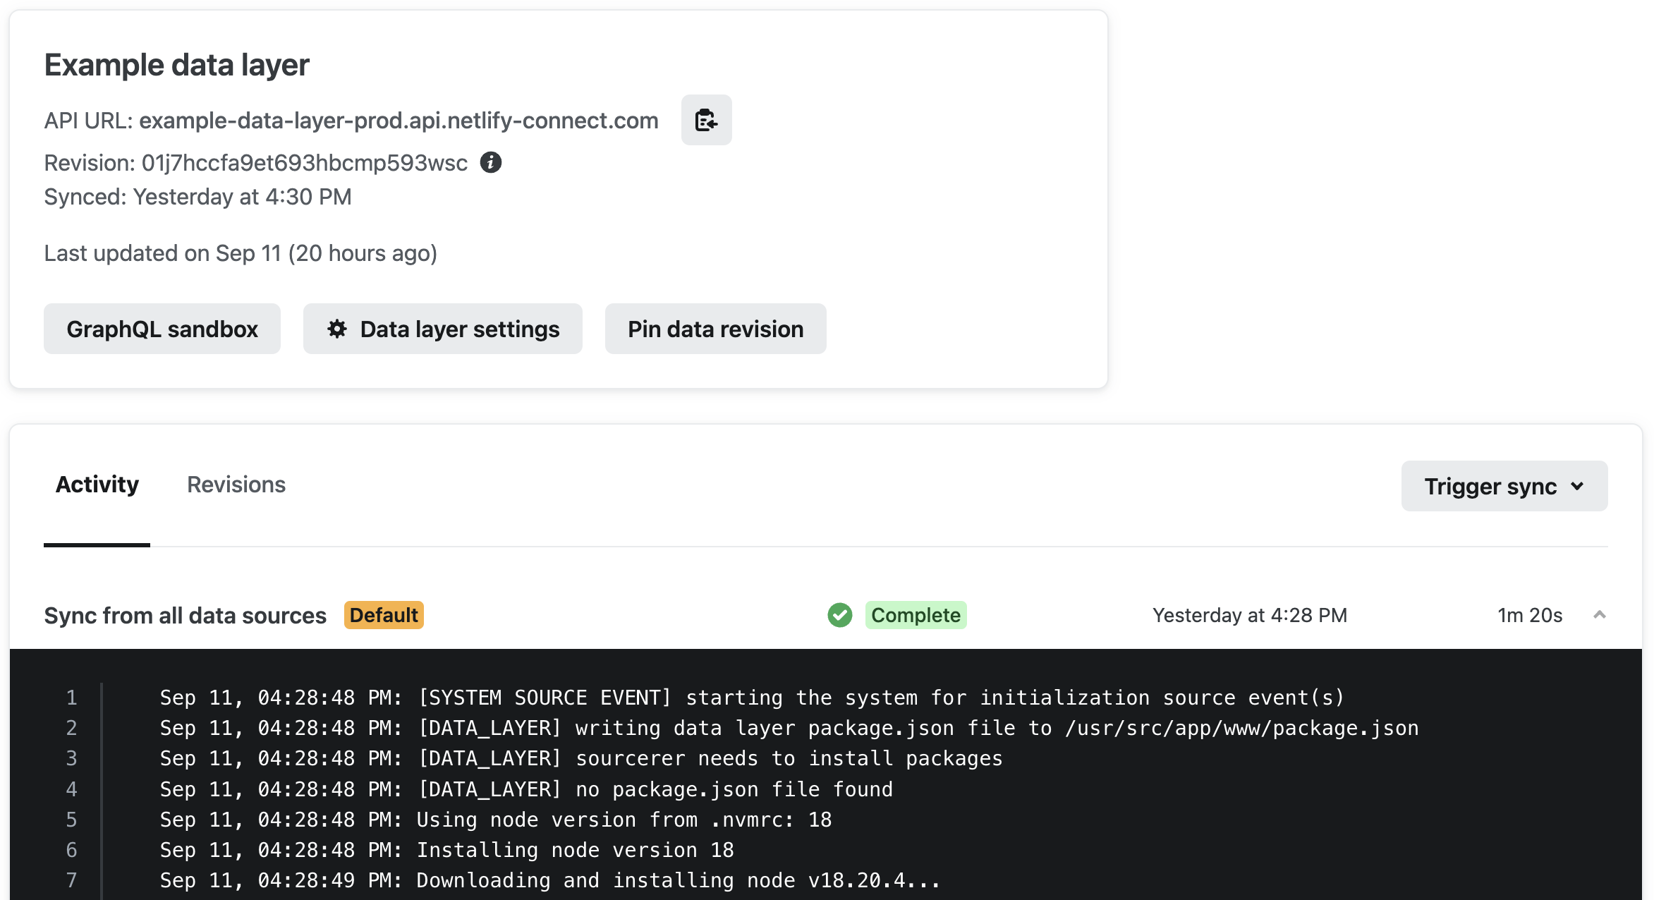Viewport: 1654px width, 900px height.
Task: Click the 'Example data layer' heading
Action: pyautogui.click(x=177, y=65)
